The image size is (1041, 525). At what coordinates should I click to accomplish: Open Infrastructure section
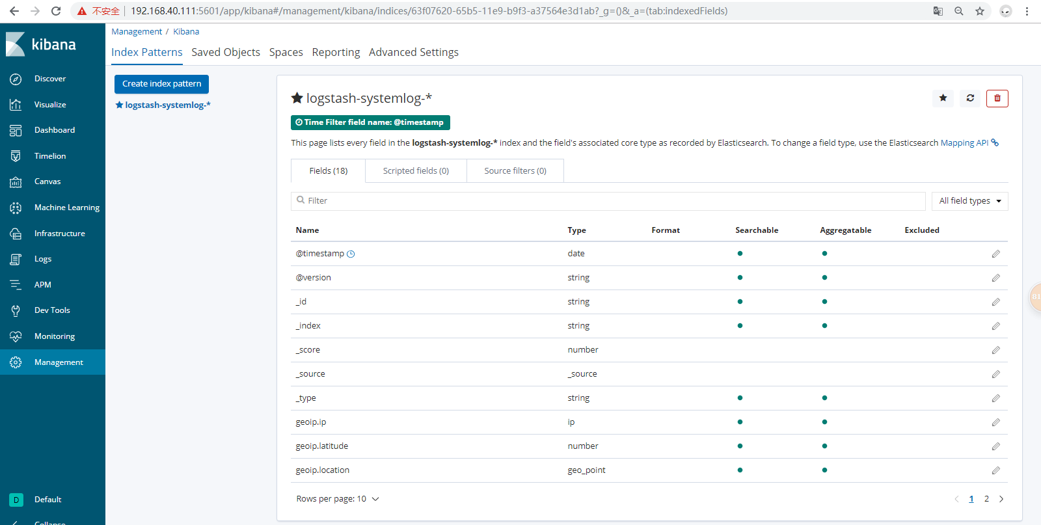point(60,234)
